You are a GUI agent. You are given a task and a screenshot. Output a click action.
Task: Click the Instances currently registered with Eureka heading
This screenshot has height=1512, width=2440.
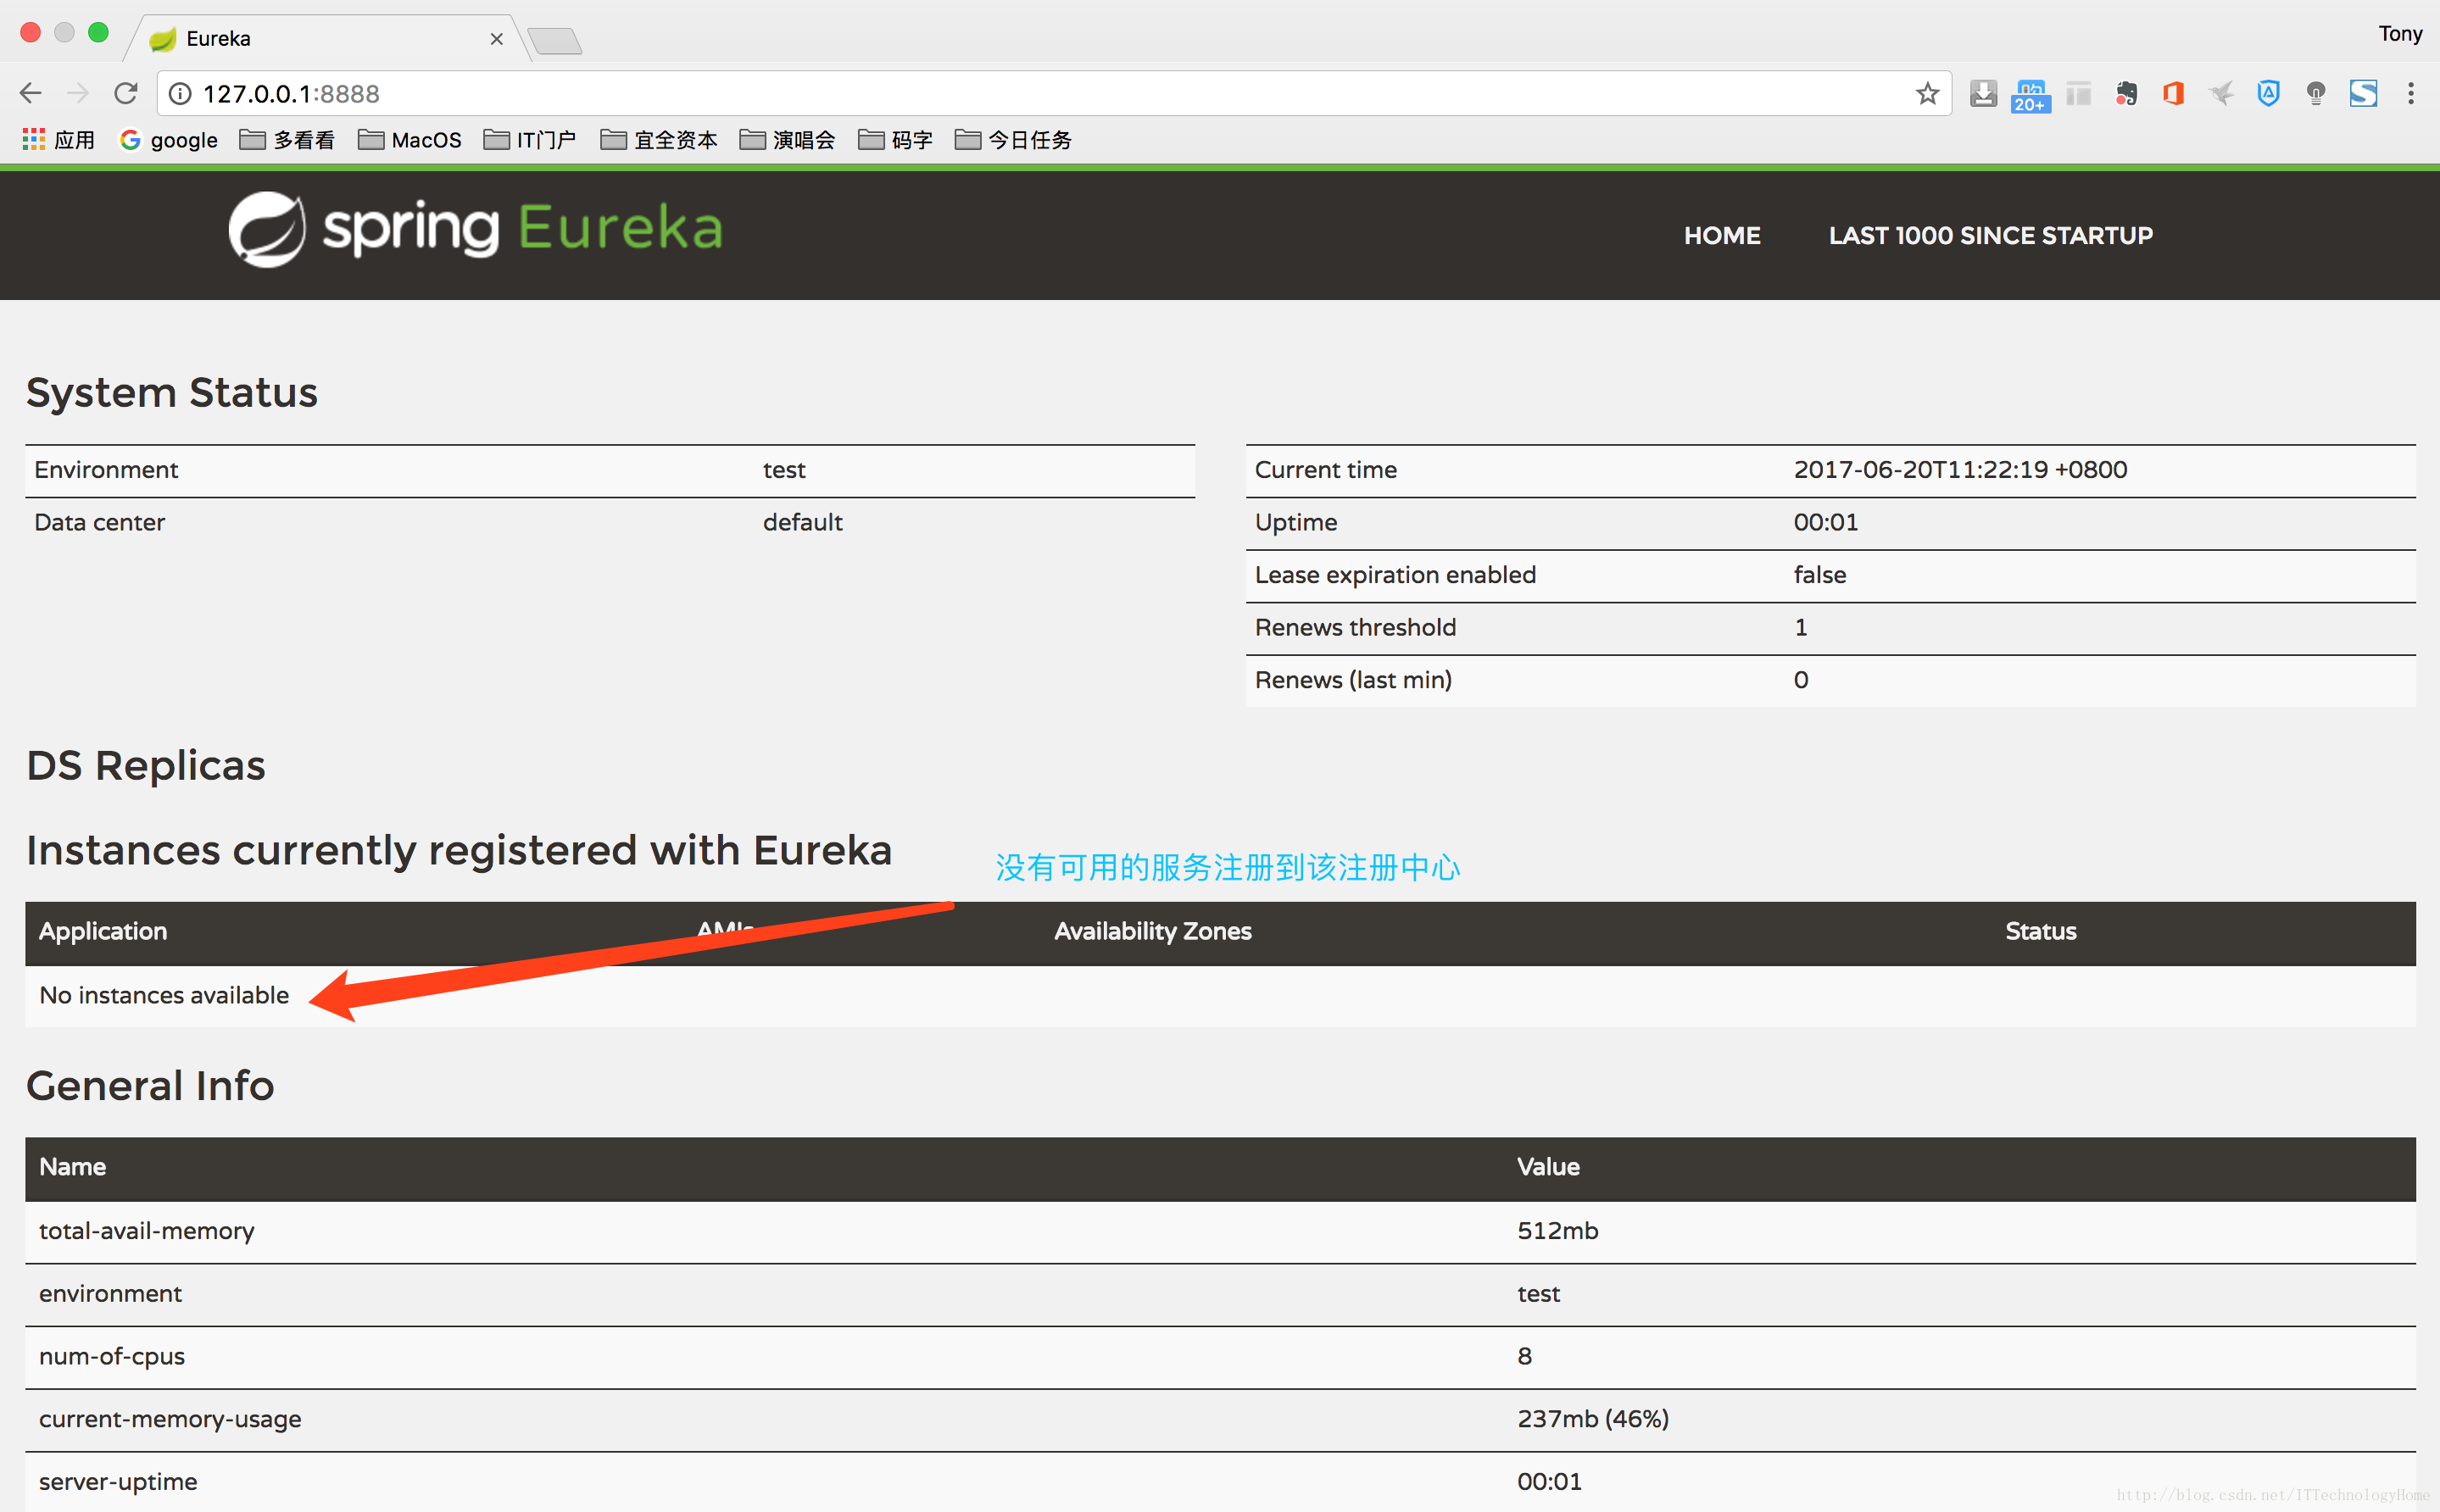point(458,851)
